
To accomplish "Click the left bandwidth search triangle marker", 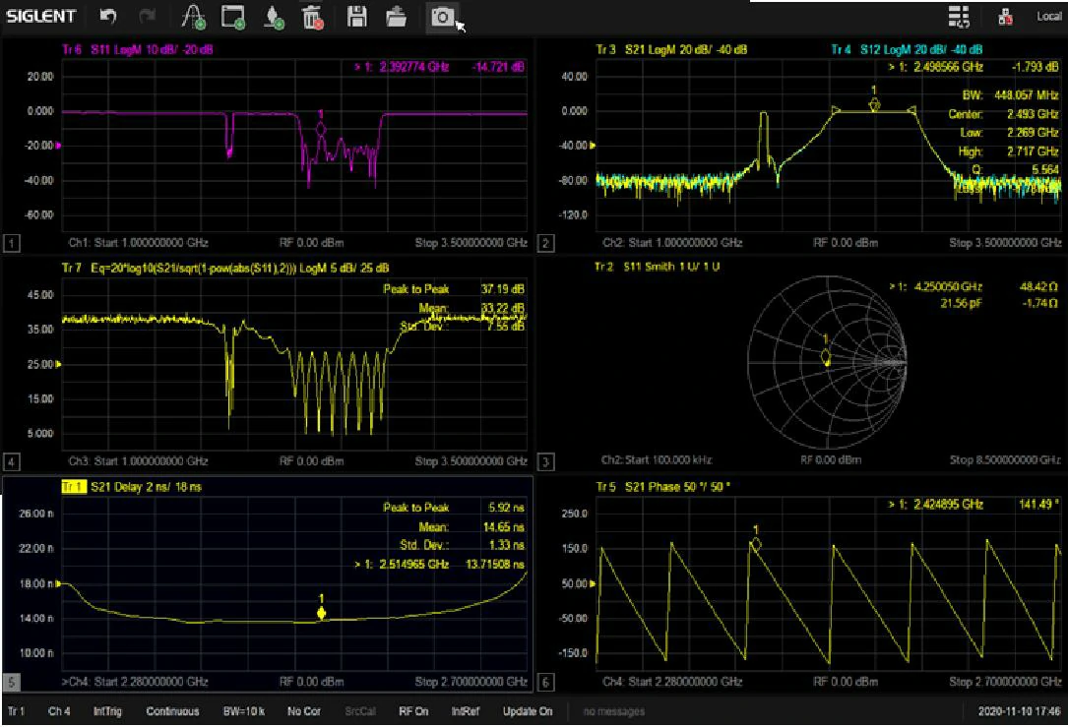I will [836, 109].
